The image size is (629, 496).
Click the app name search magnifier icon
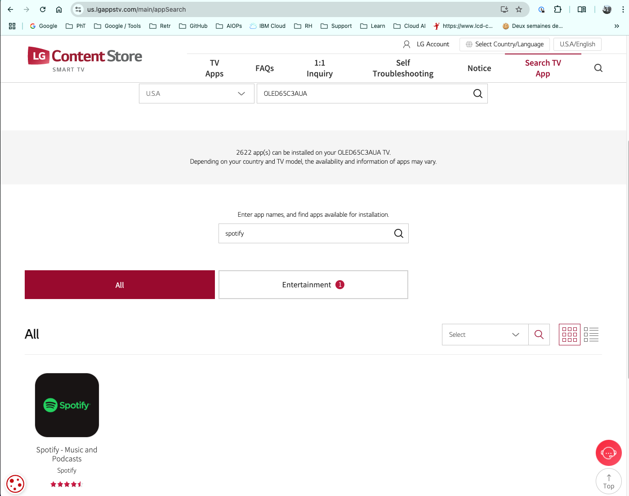(399, 233)
